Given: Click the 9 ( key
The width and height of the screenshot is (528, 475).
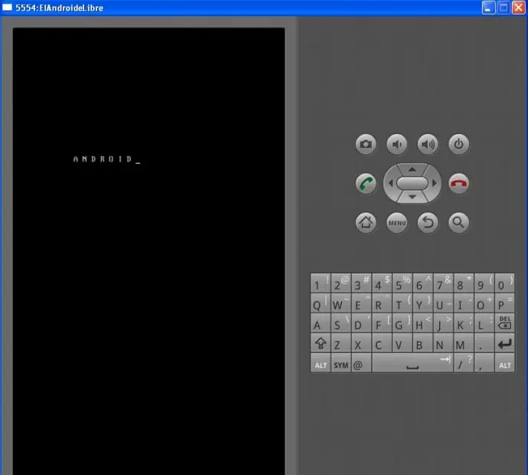Looking at the screenshot, I should coord(484,283).
